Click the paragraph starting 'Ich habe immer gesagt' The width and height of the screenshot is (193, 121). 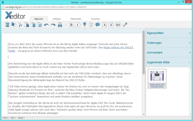click(x=71, y=91)
